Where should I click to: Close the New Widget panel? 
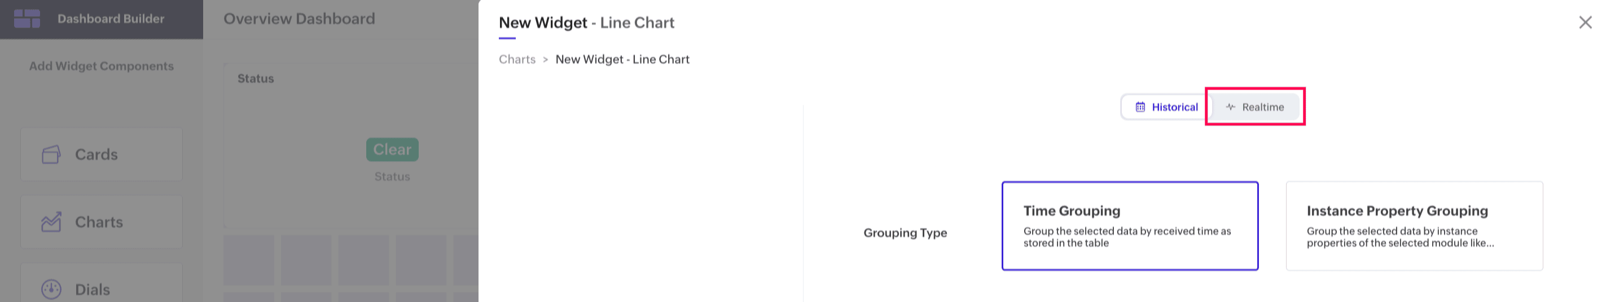tap(1585, 23)
